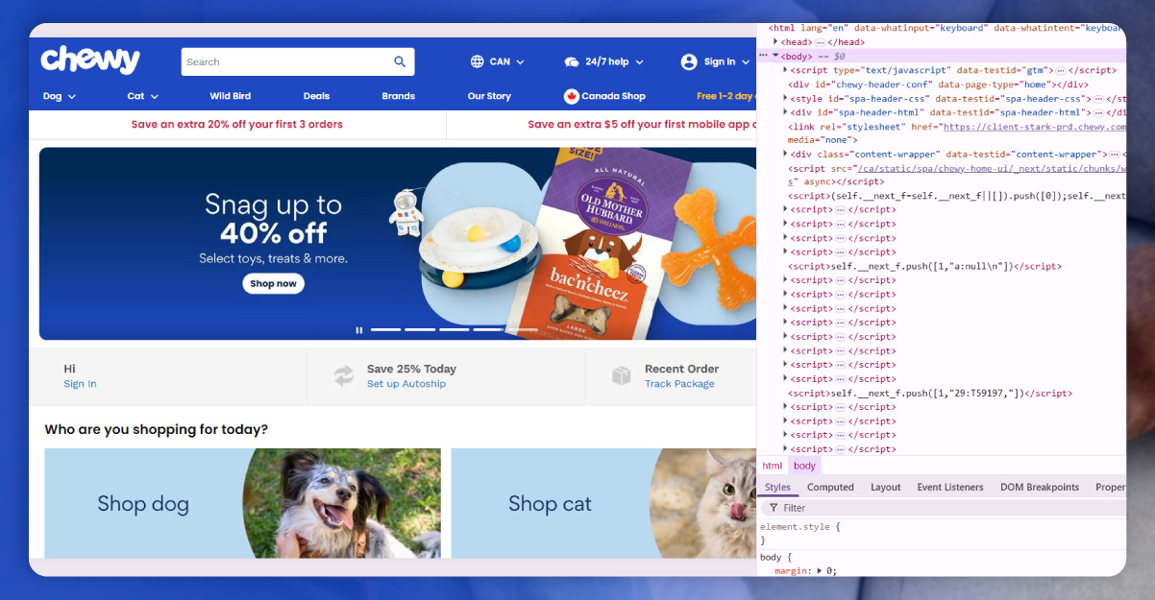
Task: Select the second carousel indicator dot
Action: (x=420, y=329)
